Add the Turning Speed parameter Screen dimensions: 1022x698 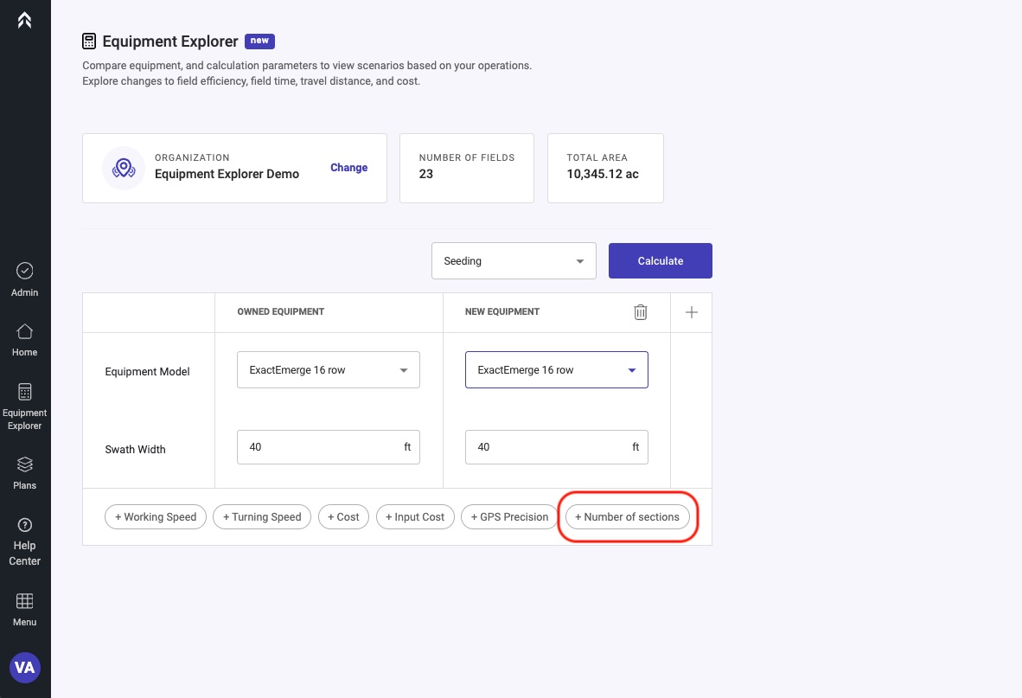[x=262, y=517]
